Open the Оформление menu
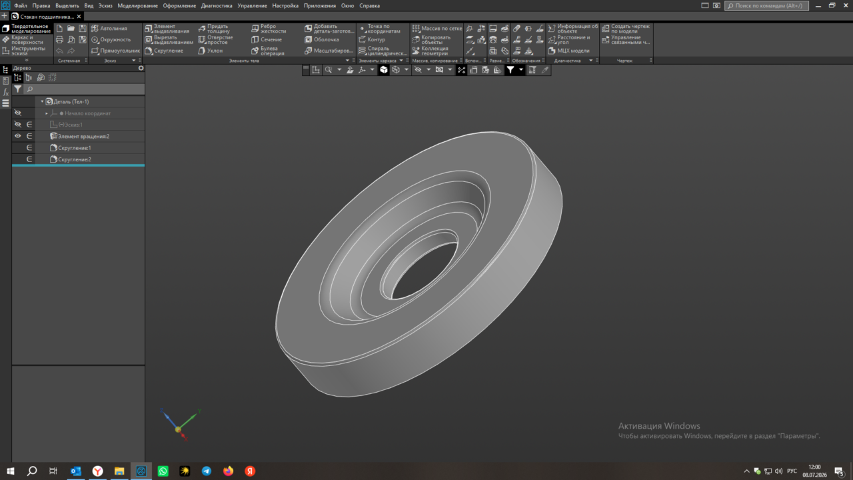This screenshot has height=480, width=853. (x=180, y=5)
